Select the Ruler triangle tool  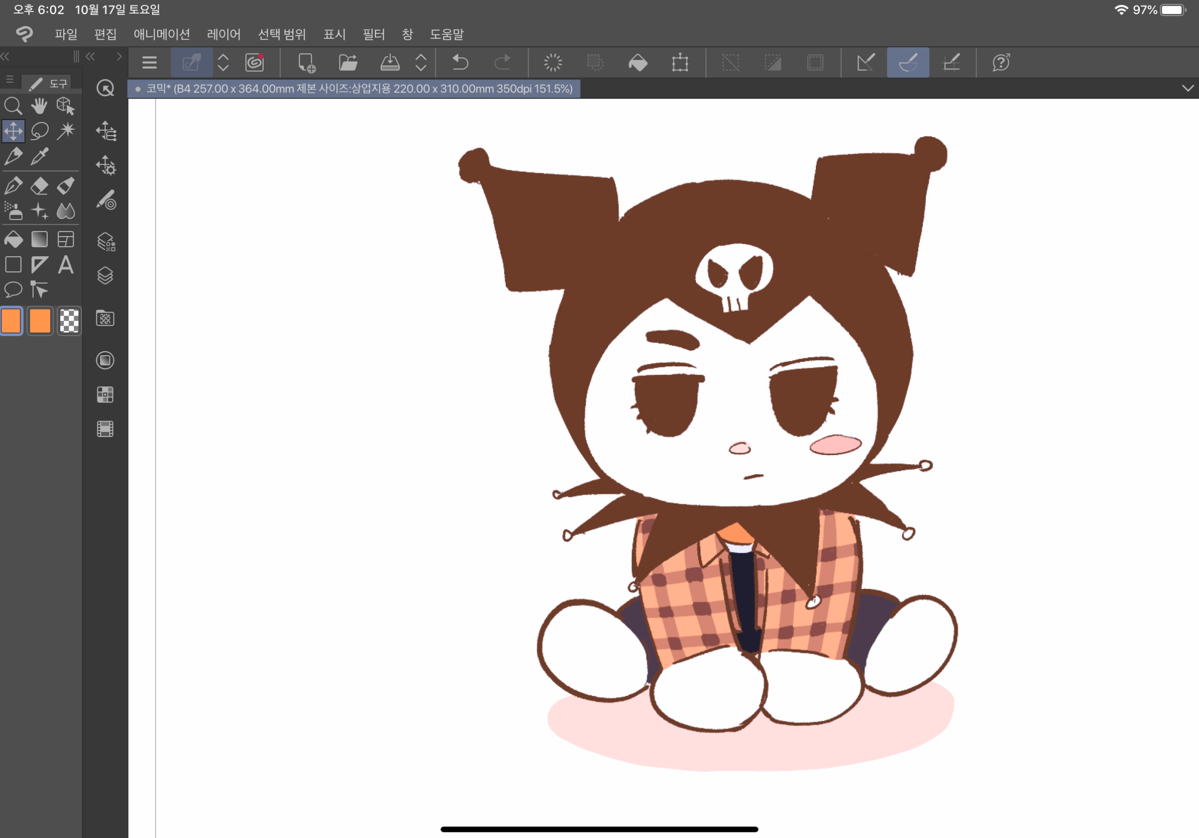39,265
